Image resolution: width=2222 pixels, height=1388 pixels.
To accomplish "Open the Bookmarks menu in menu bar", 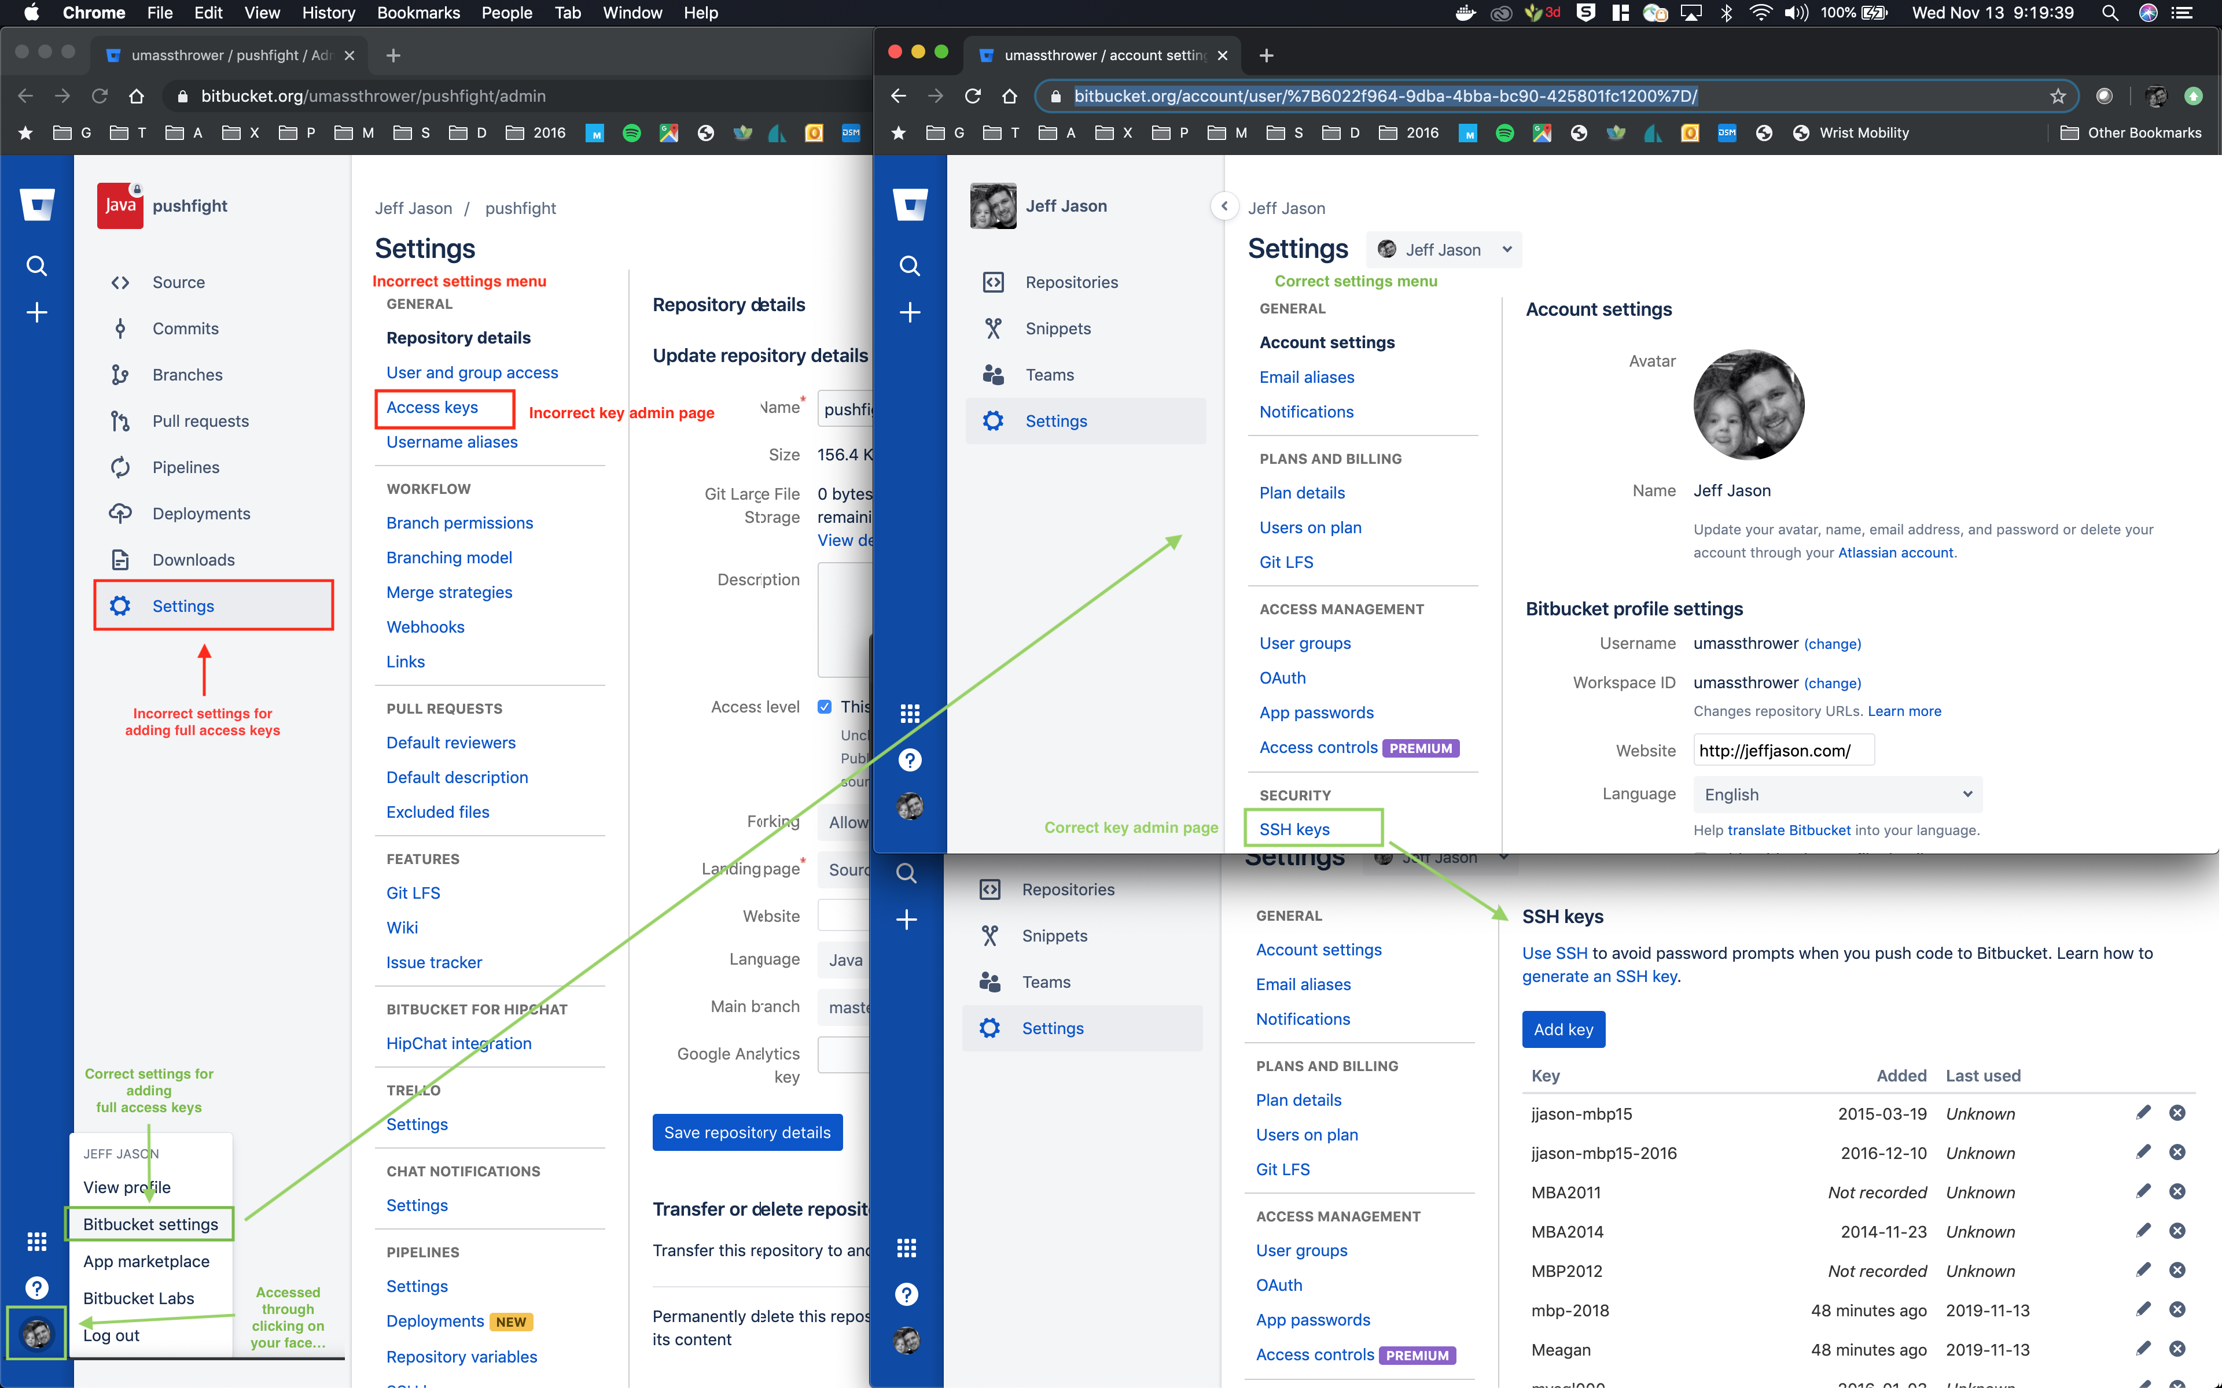I will (x=418, y=13).
